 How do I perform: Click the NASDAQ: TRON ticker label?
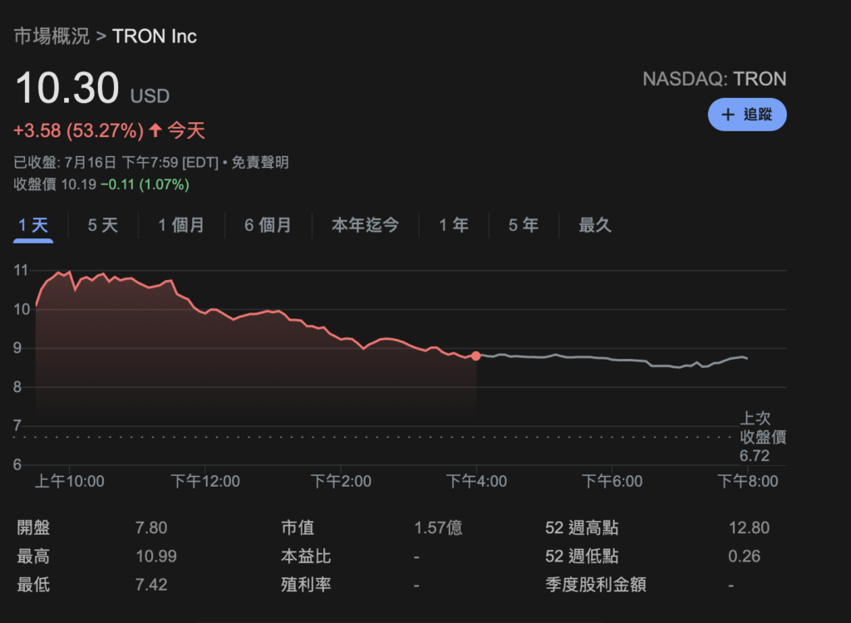pos(714,79)
